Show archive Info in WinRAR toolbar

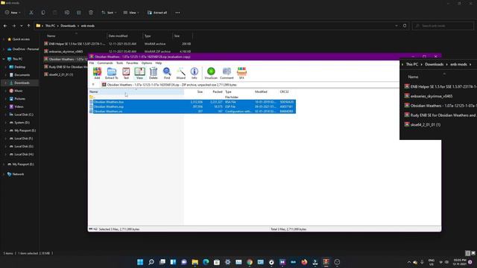coord(194,73)
